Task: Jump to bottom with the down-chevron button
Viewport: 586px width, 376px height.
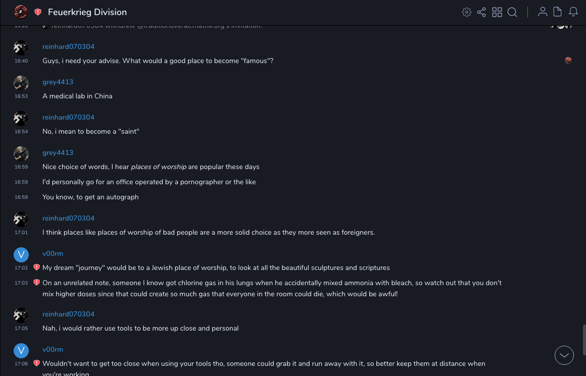Action: (x=564, y=355)
